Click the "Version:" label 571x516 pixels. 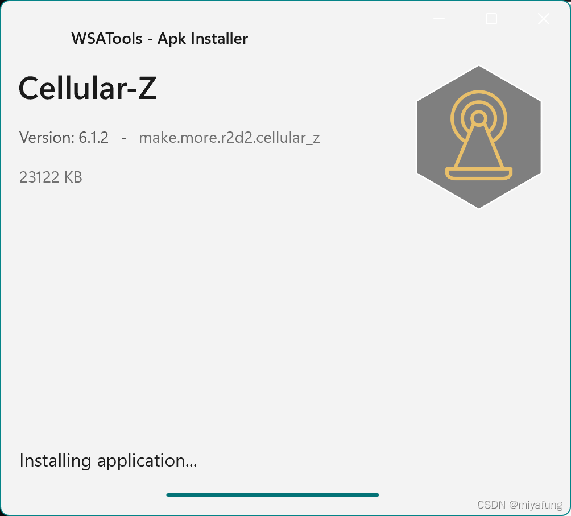tap(47, 138)
